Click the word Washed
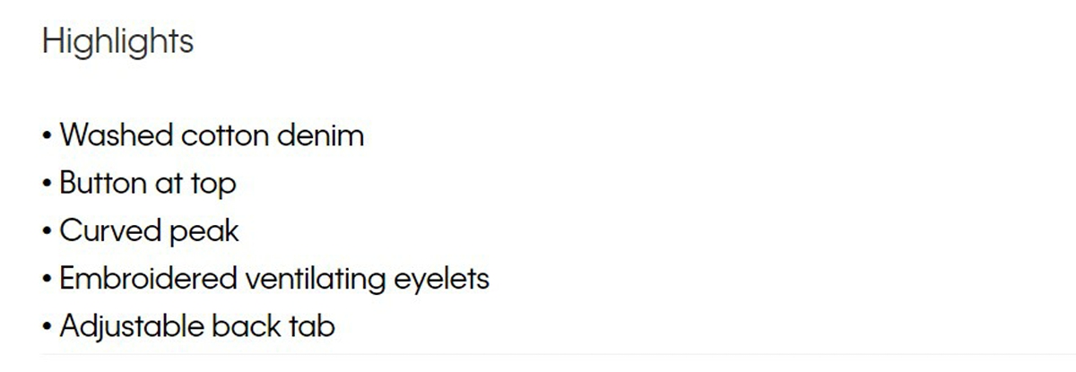Screen dimensions: 1076x372 coord(117,136)
